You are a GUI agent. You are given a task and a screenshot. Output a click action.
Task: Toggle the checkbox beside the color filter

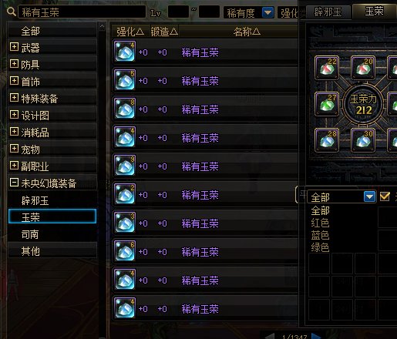click(x=385, y=196)
